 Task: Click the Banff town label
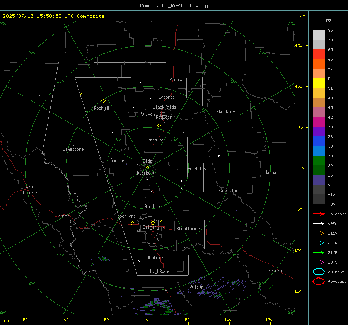pos(64,215)
